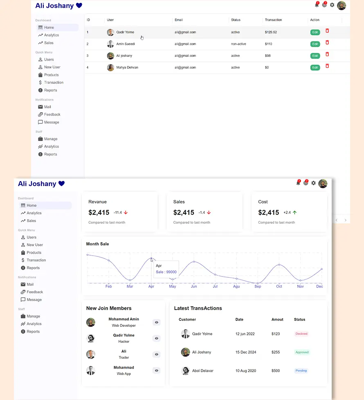Viewport: 364px width, 400px height.
Task: Go to the previous table page with left chevron
Action: 337,220
